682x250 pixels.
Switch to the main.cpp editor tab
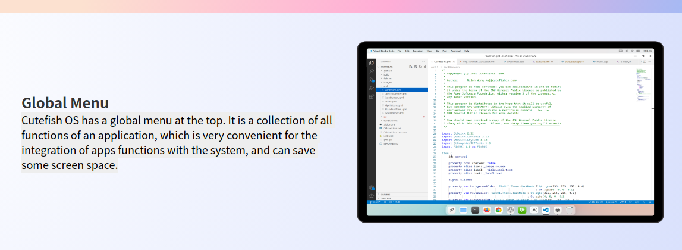click(601, 62)
